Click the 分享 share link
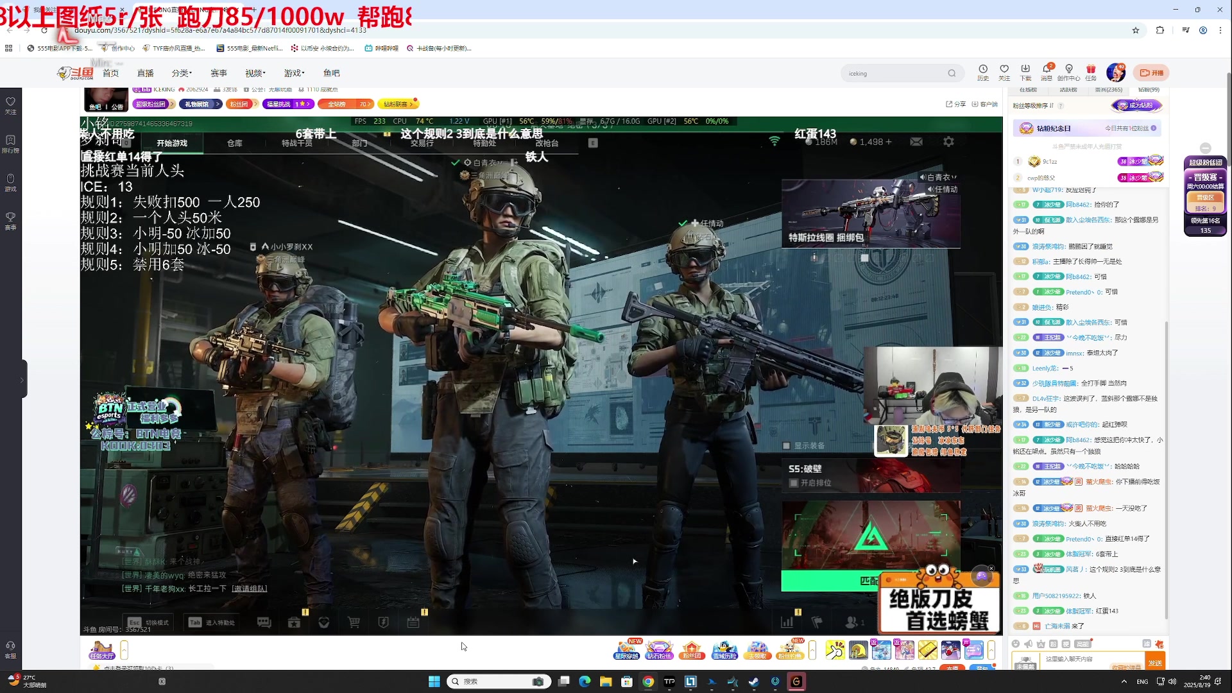Screen dimensions: 1232x693 pos(955,104)
